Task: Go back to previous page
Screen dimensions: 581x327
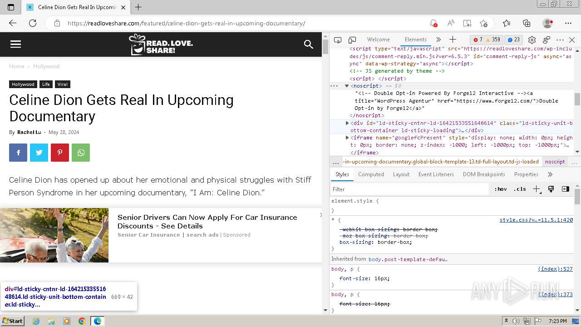Action: click(x=13, y=23)
